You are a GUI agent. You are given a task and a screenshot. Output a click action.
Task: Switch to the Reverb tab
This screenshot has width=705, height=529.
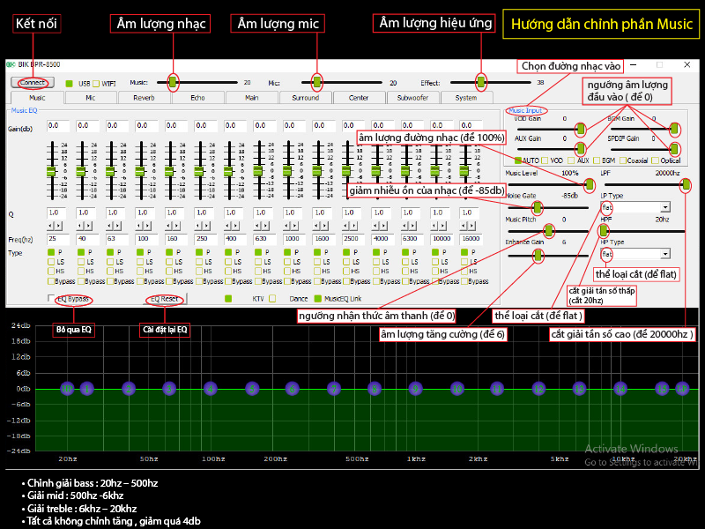(144, 98)
